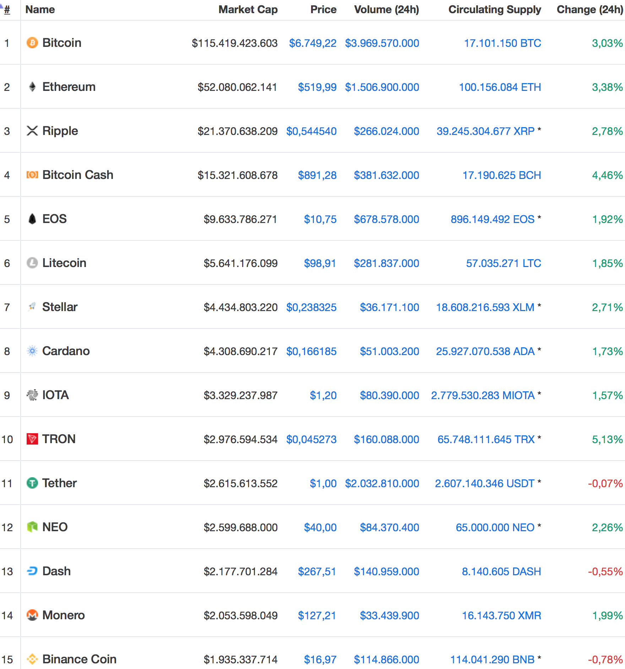This screenshot has height=669, width=625.
Task: Click the Bitcoin Cash logo icon
Action: click(x=32, y=175)
